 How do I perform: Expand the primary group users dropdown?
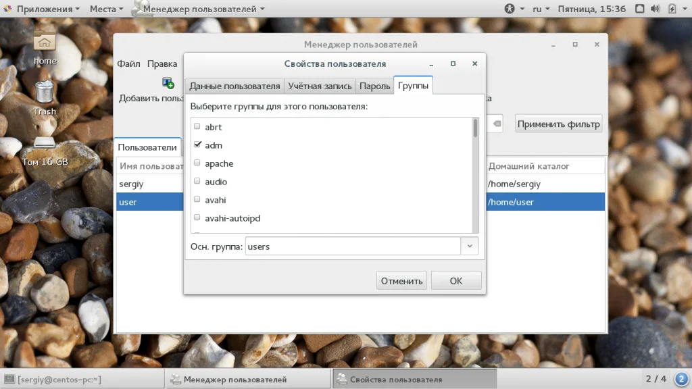coord(470,247)
